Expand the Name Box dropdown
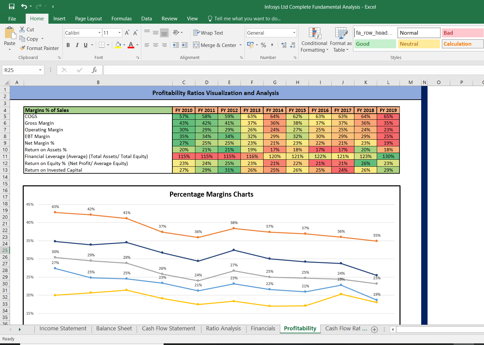 (x=40, y=70)
